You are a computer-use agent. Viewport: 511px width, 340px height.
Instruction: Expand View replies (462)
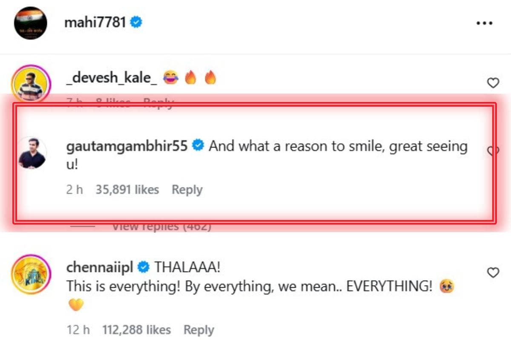[x=162, y=226]
